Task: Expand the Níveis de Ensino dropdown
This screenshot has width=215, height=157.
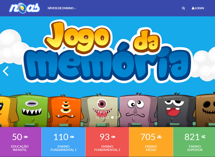Action: [x=62, y=8]
